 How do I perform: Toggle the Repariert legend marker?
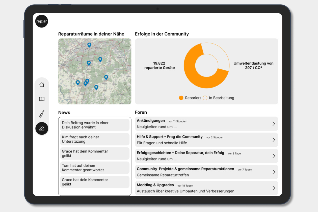(181, 98)
